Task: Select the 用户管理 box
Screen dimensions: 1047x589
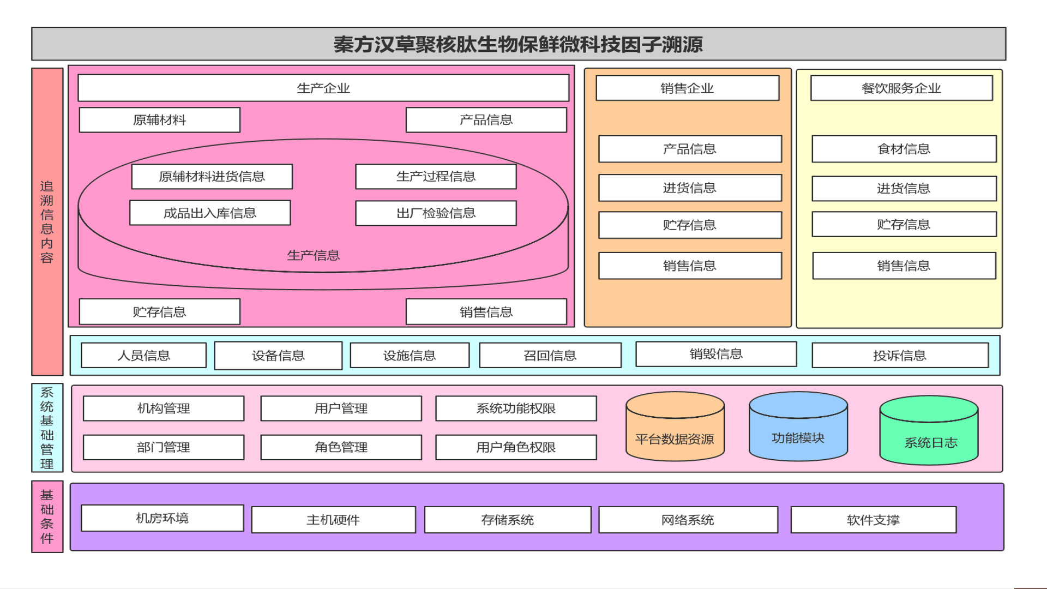Action: [341, 408]
